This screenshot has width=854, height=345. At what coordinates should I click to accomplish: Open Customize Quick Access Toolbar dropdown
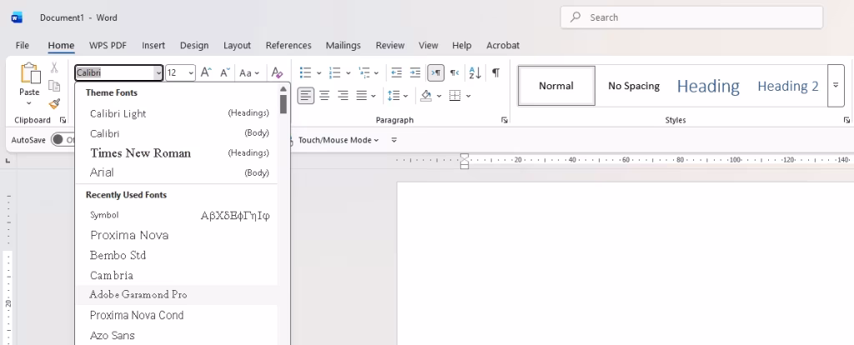(394, 140)
